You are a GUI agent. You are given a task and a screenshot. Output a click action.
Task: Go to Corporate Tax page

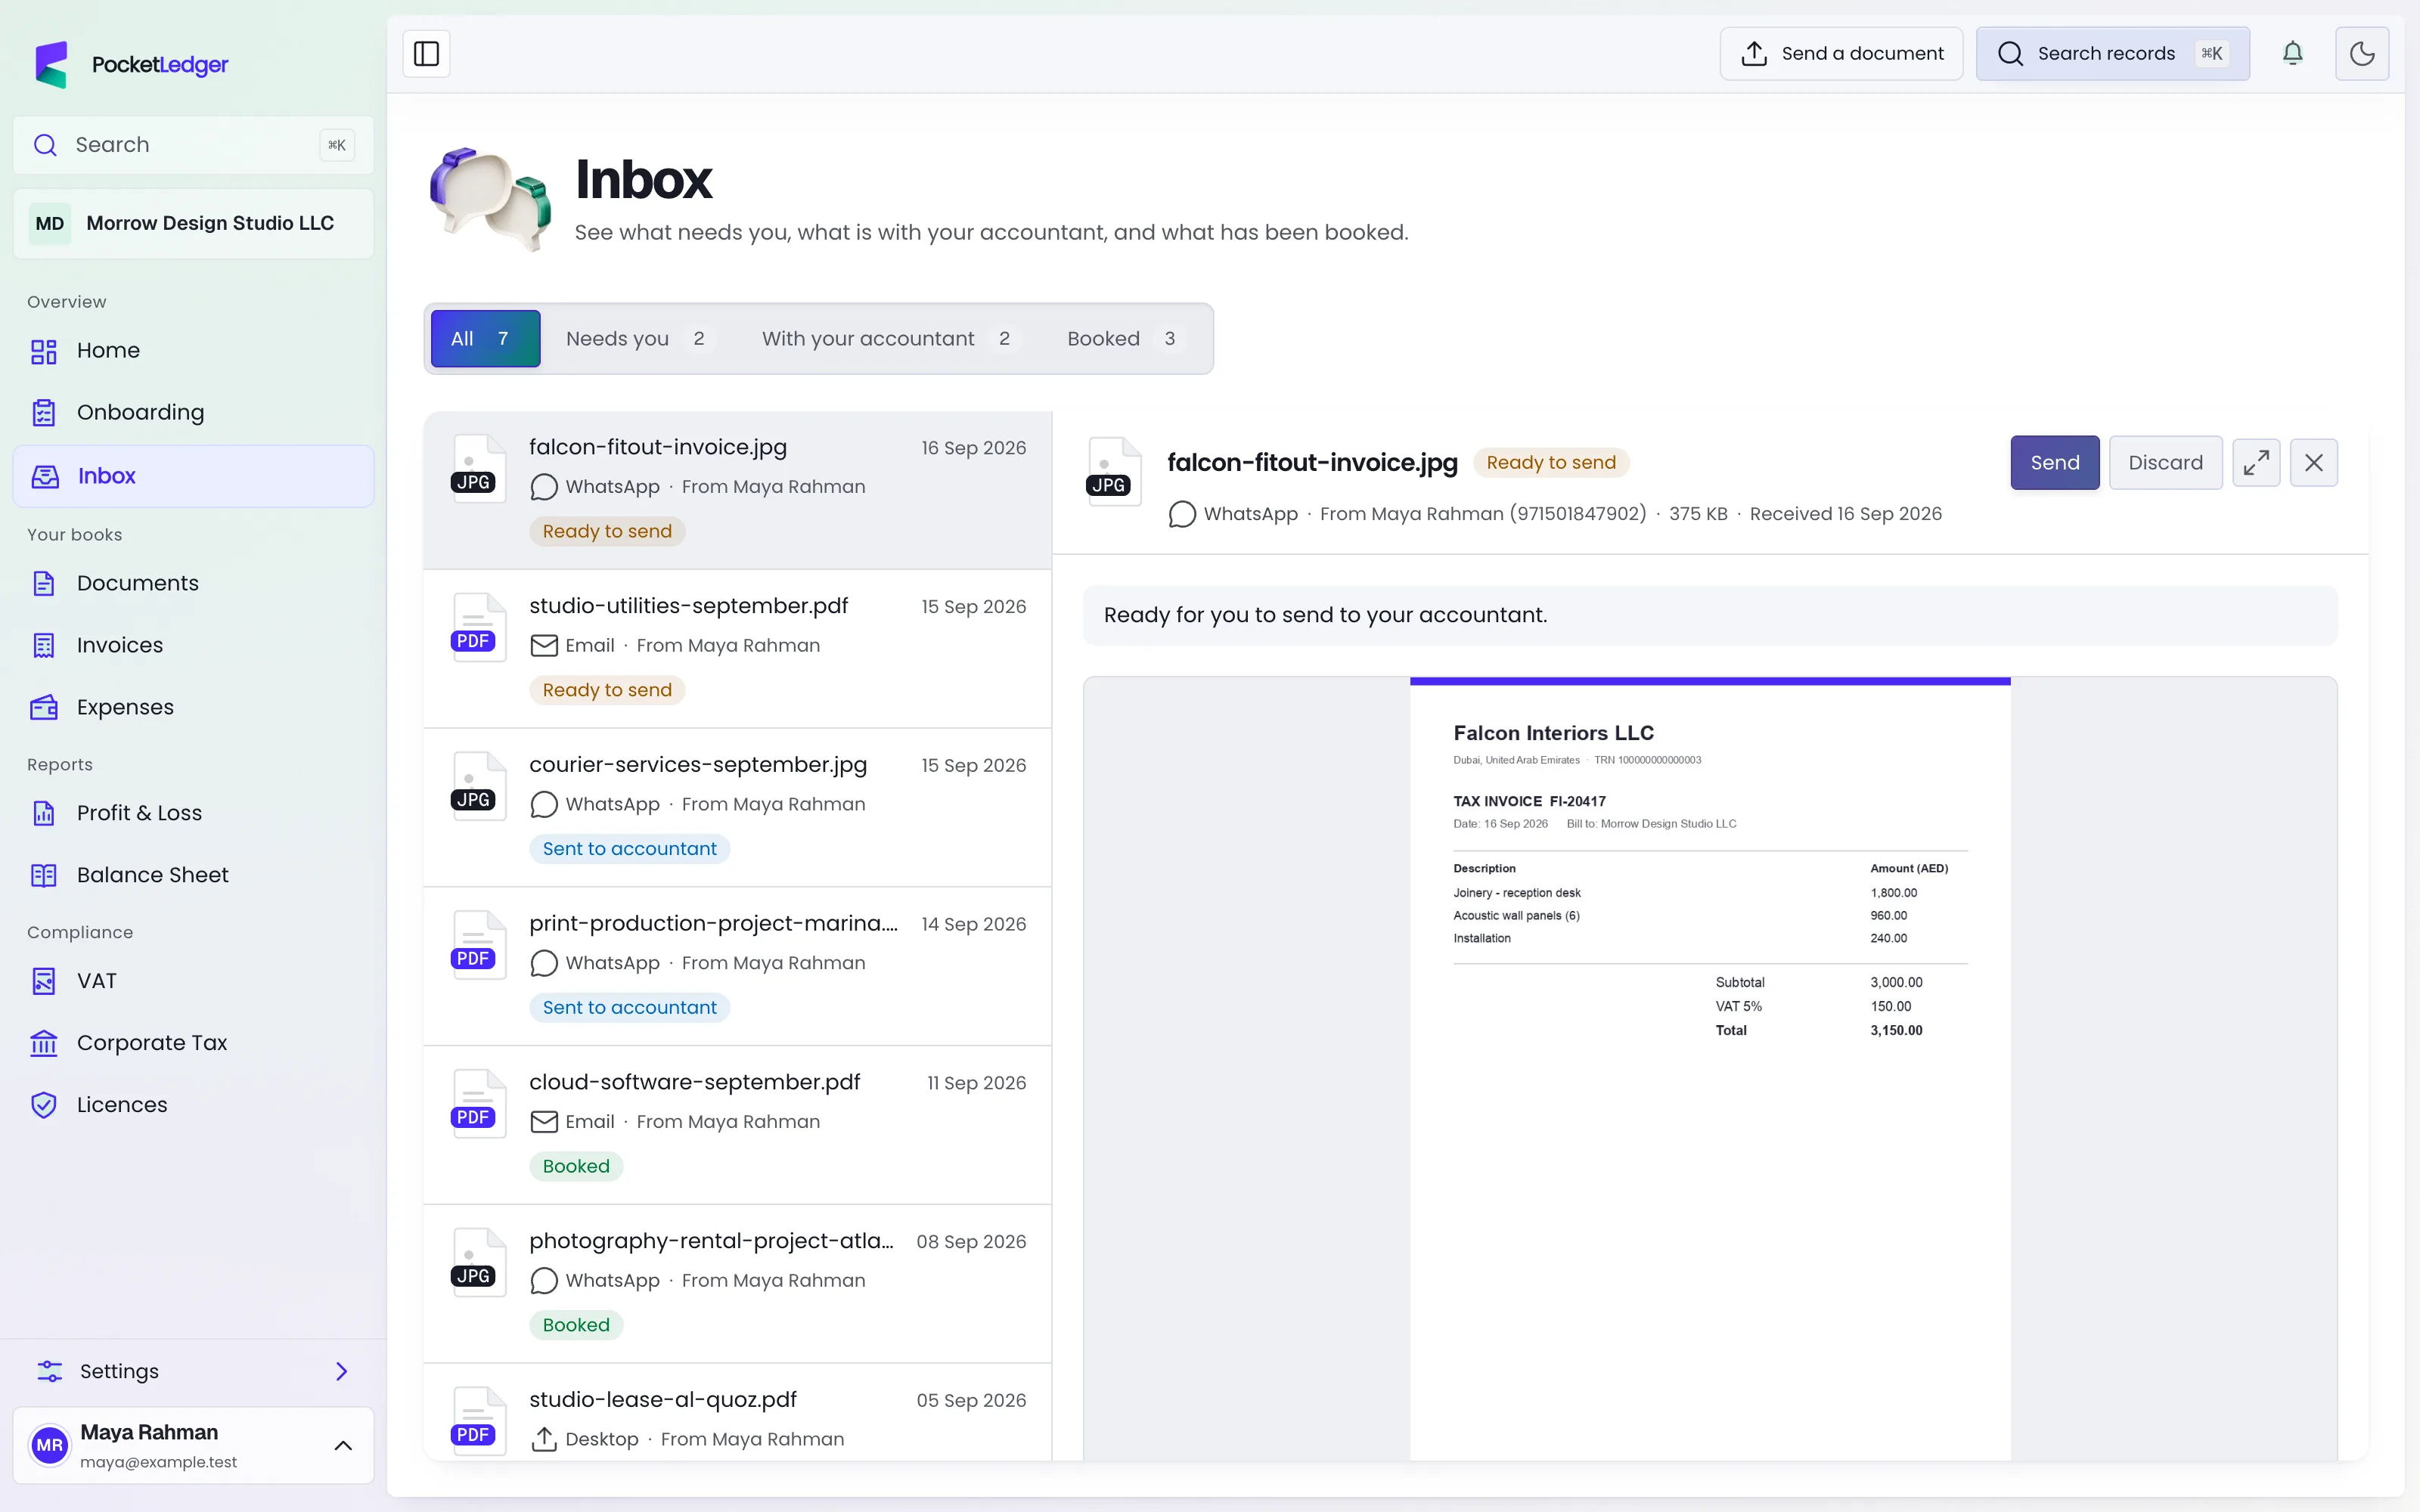(x=193, y=1043)
